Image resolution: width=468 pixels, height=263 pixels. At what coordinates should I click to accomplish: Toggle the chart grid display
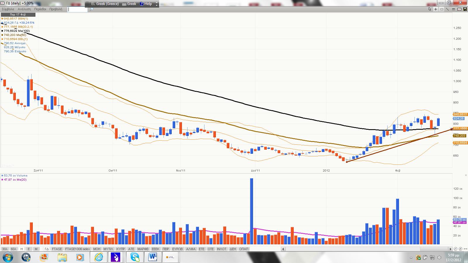pyautogui.click(x=442, y=9)
